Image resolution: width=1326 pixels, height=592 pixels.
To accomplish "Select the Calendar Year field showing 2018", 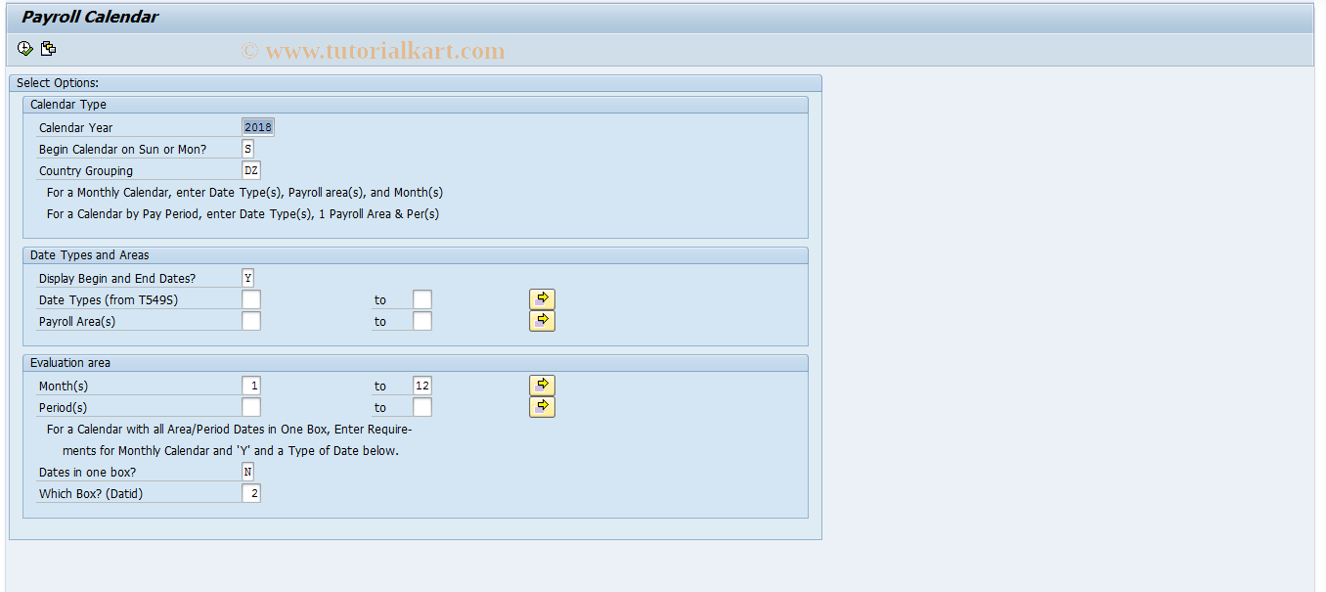I will click(x=257, y=126).
